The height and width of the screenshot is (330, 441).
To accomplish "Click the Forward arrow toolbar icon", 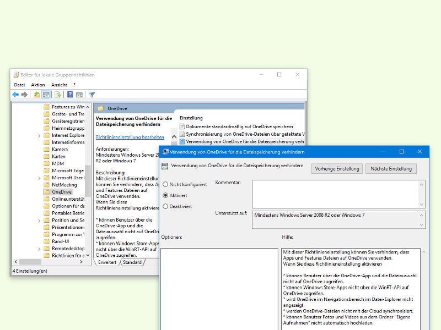I will (x=24, y=95).
